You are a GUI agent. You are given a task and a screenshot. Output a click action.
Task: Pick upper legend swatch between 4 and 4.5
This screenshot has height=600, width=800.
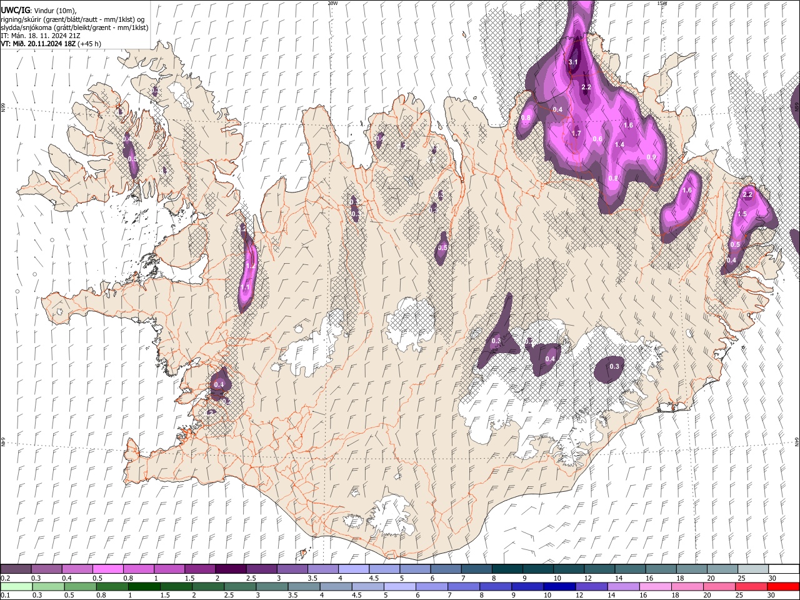point(354,569)
